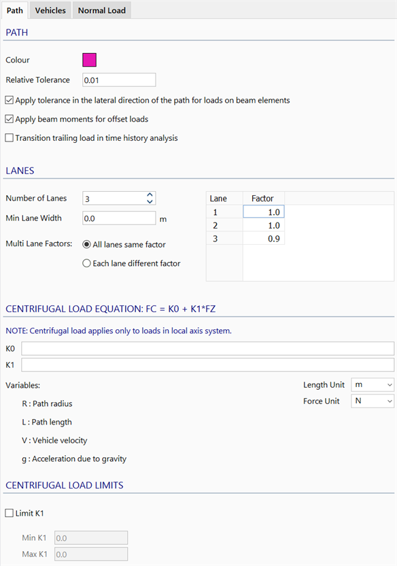Decrease Number of Lanes with down arrow

pyautogui.click(x=150, y=201)
